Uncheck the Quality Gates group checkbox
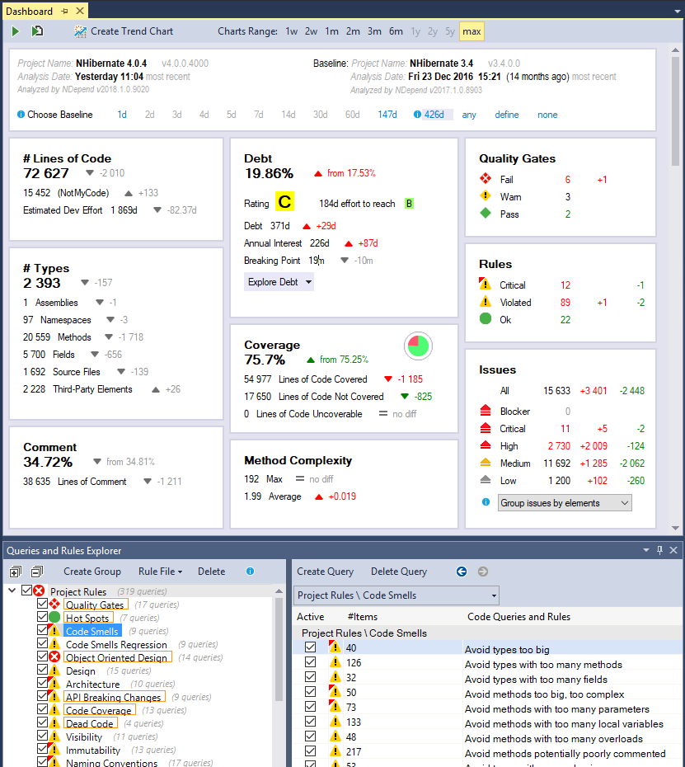Viewport: 685px width, 767px height. (x=43, y=604)
